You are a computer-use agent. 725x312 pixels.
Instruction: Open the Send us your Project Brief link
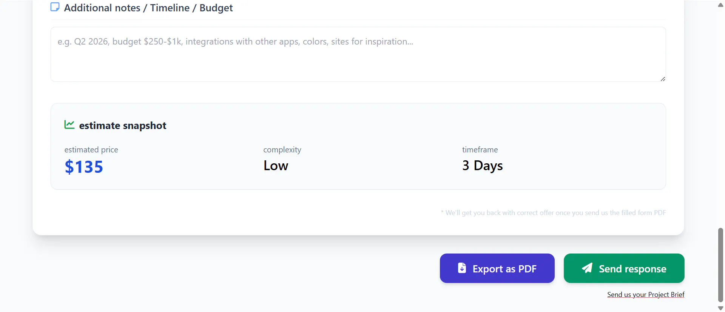pyautogui.click(x=646, y=295)
